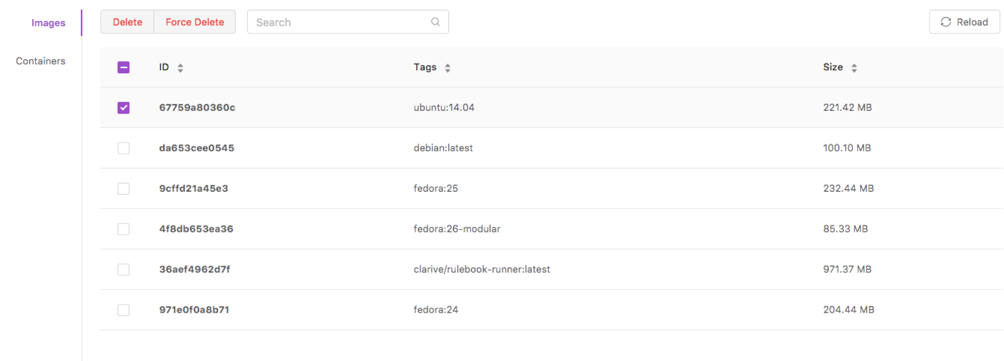Click image ID 36aef4962d7f
This screenshot has width=1004, height=361.
pos(195,269)
